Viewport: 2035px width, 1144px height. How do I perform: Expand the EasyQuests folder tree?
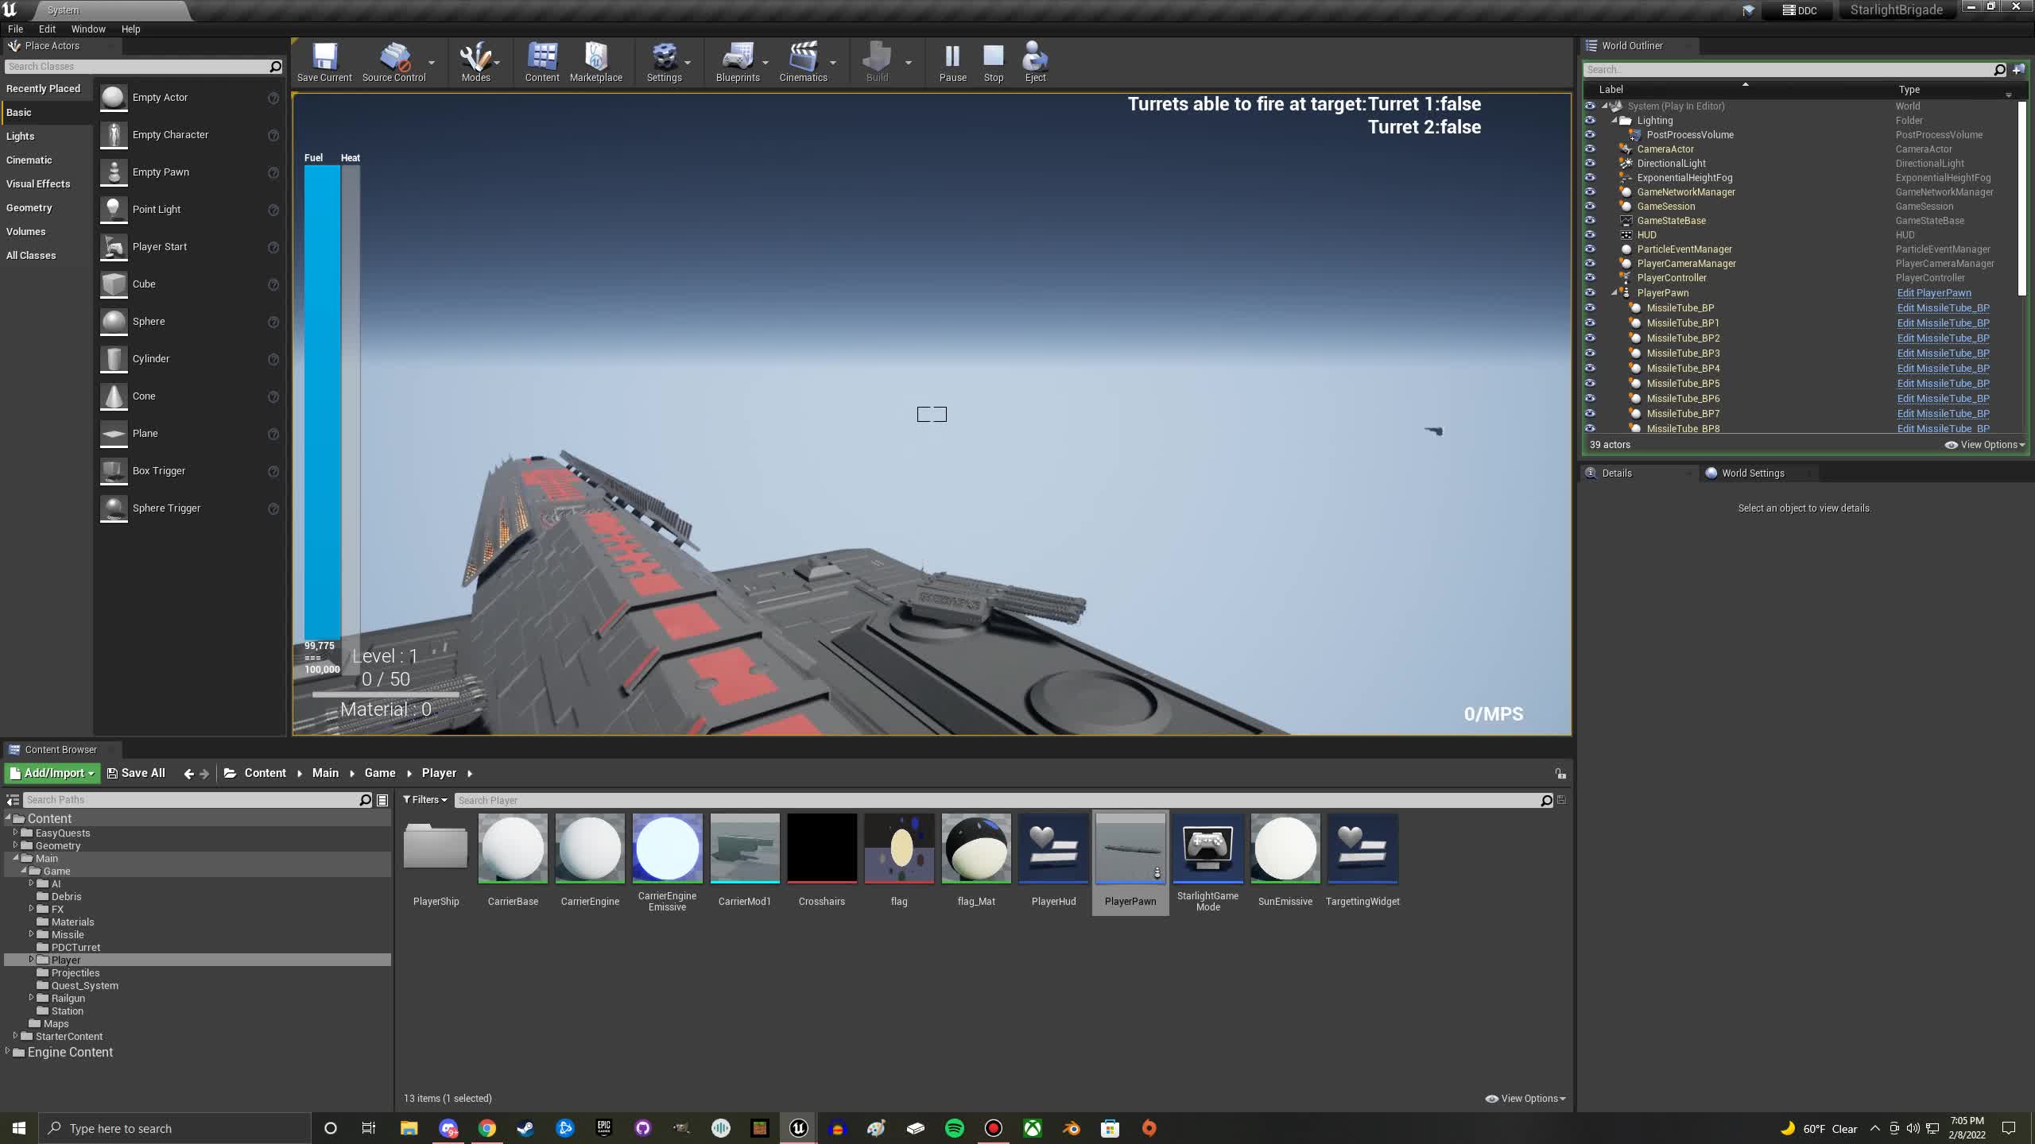coord(15,833)
